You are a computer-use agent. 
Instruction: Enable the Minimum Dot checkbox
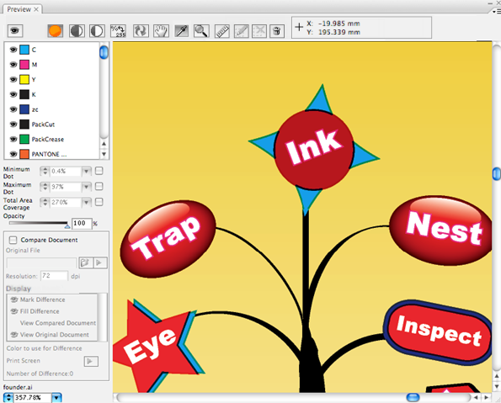[99, 171]
